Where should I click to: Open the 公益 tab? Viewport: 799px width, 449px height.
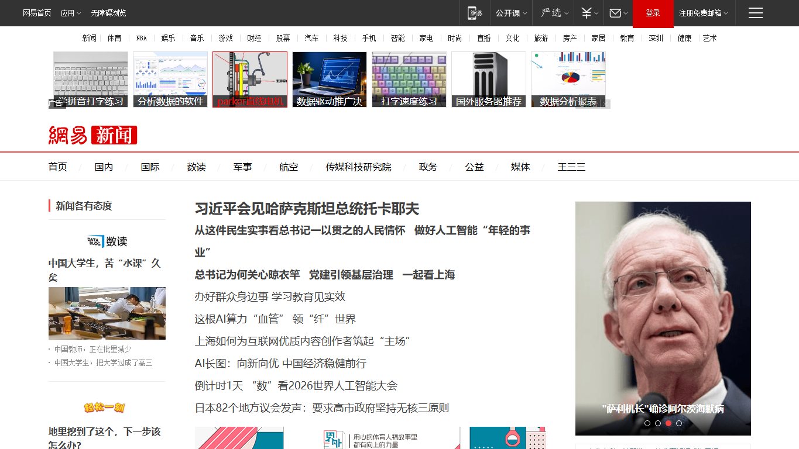coord(474,167)
